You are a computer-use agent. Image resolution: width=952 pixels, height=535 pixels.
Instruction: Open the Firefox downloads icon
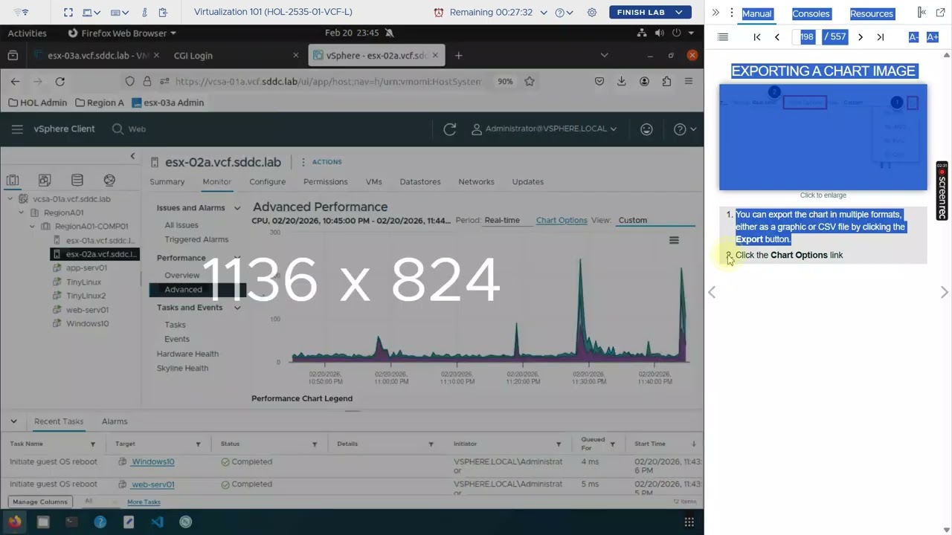[621, 82]
